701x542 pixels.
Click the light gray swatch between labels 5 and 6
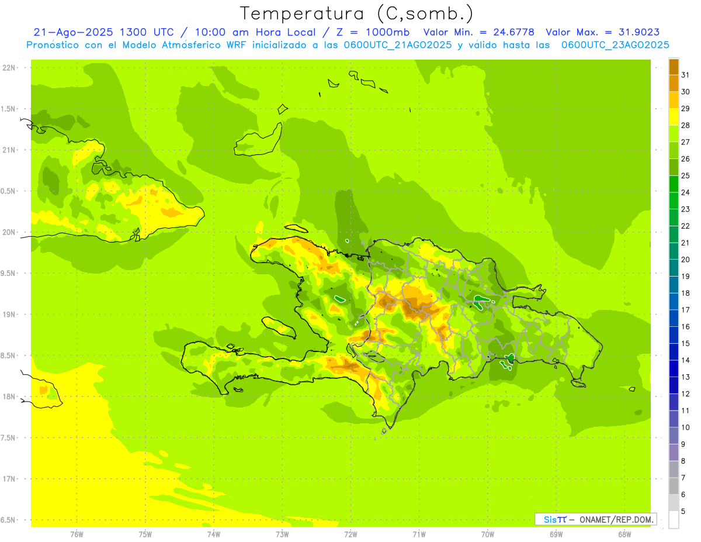[674, 503]
